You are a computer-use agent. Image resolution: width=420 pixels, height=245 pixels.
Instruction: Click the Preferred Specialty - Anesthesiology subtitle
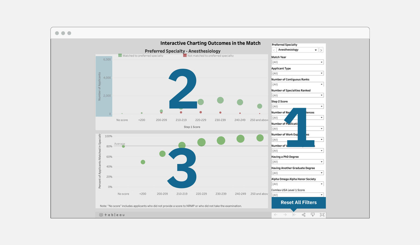(x=183, y=51)
